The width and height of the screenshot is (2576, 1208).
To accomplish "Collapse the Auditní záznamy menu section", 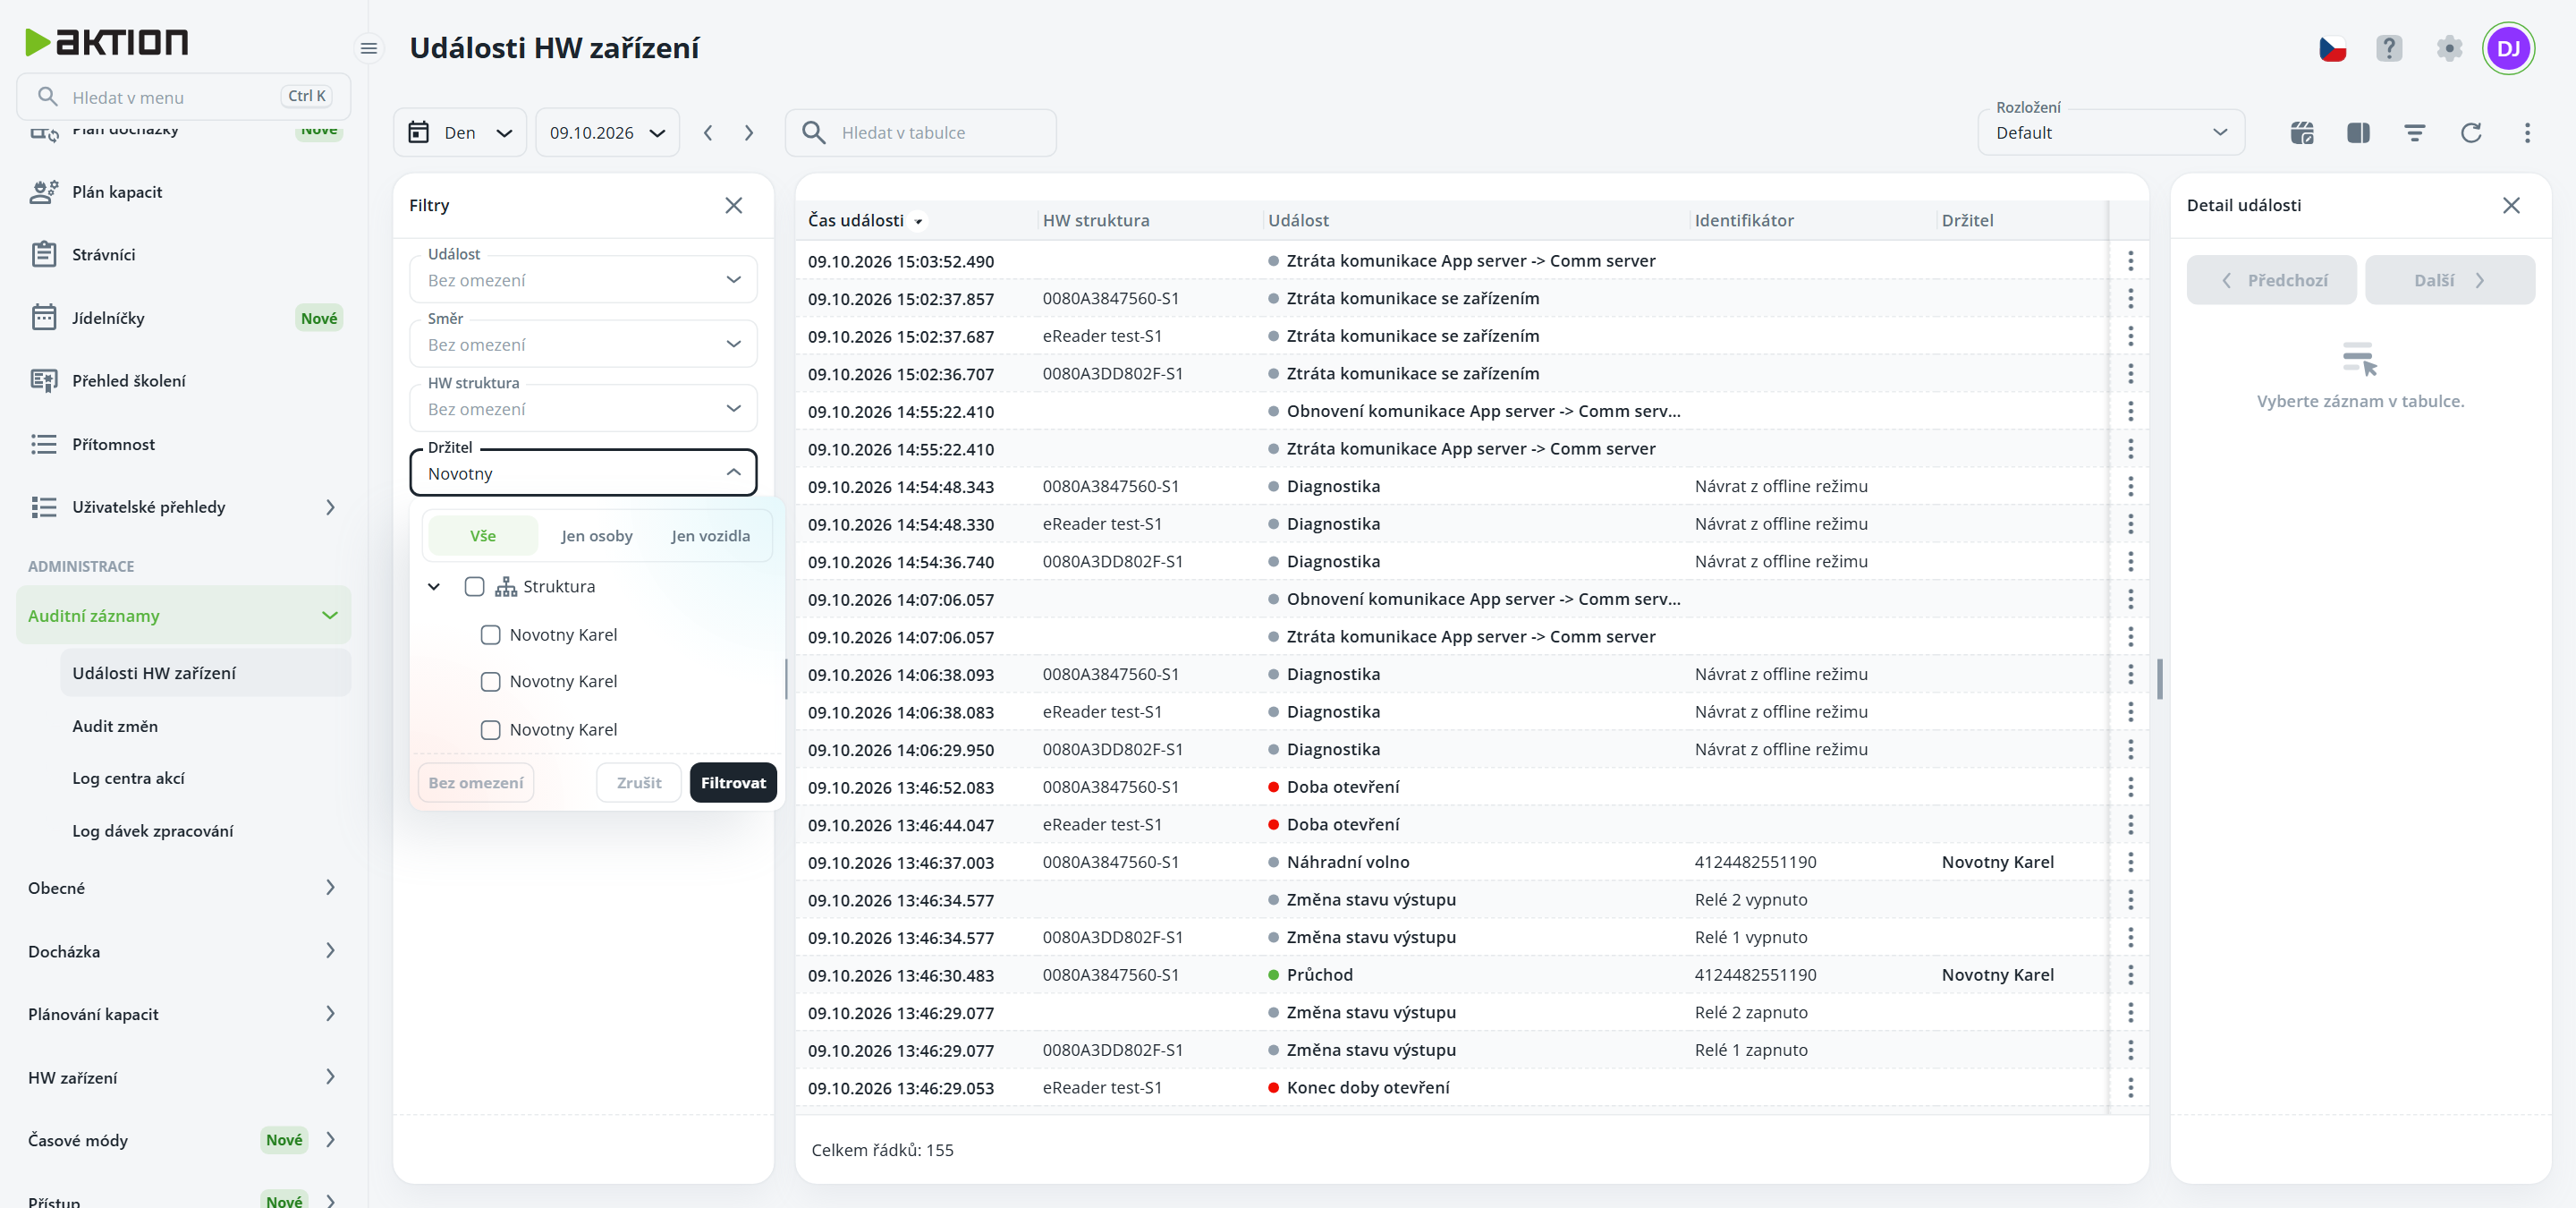I will [x=184, y=616].
